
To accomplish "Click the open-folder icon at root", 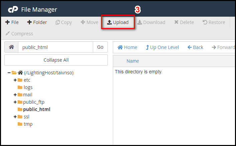I will pos(14,73).
